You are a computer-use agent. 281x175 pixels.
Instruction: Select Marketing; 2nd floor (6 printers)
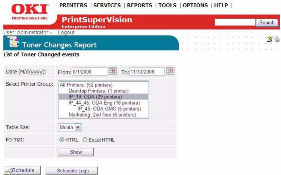(x=103, y=115)
